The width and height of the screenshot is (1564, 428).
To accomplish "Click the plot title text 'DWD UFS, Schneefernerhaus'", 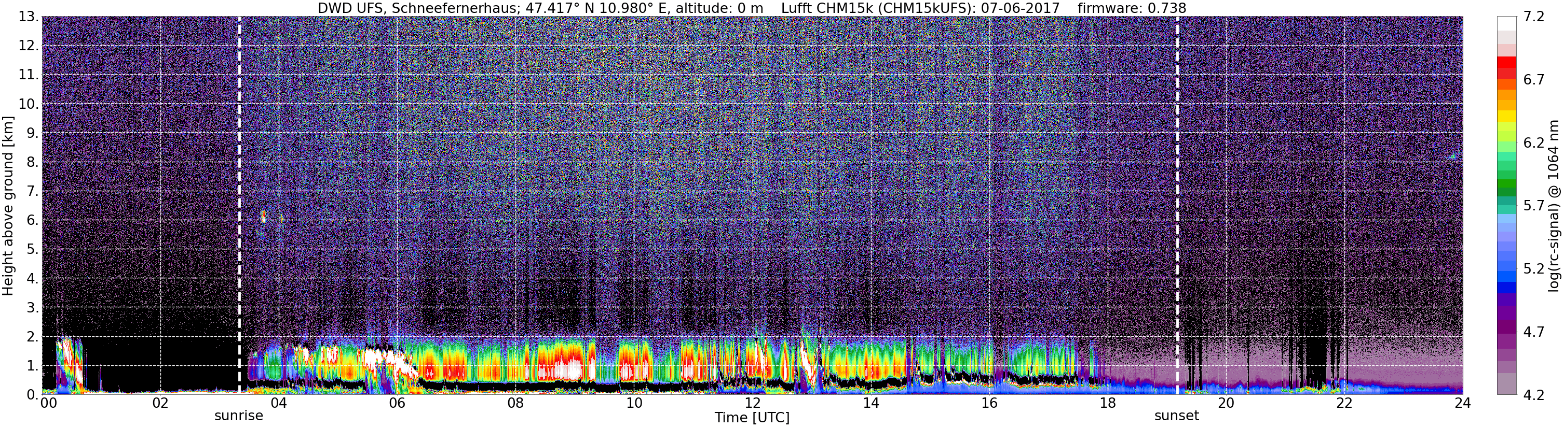I will (418, 8).
